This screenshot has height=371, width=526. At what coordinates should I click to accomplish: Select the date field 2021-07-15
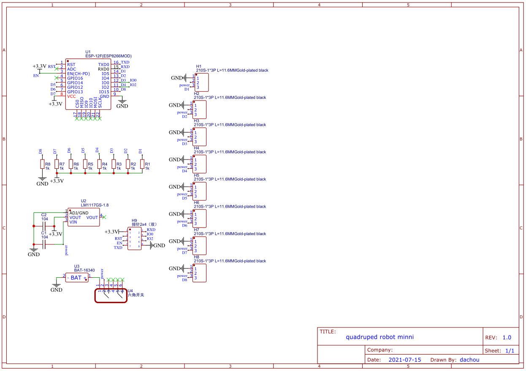coord(405,360)
